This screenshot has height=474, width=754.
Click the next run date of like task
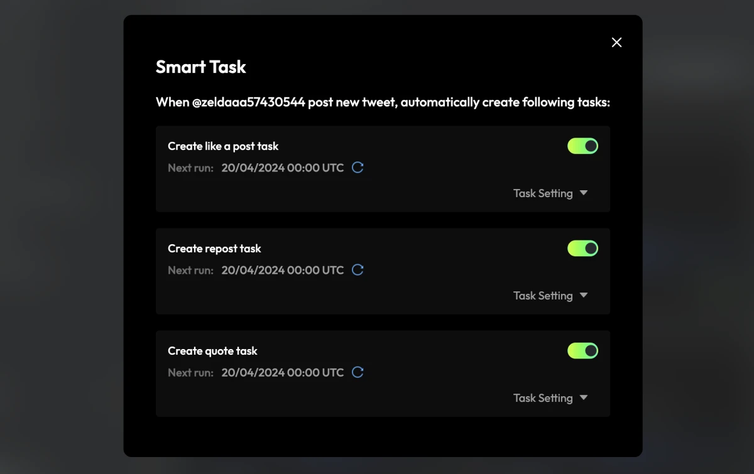click(282, 168)
